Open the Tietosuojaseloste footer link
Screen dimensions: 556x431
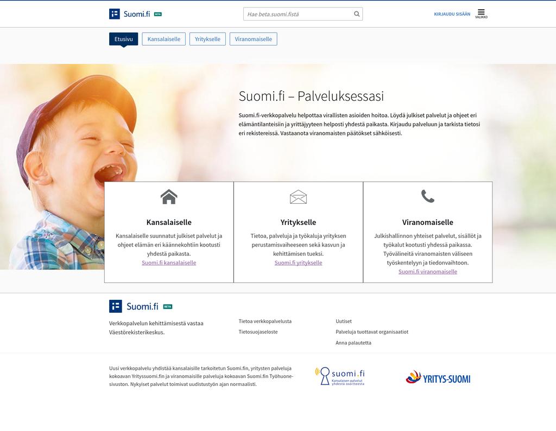(258, 332)
